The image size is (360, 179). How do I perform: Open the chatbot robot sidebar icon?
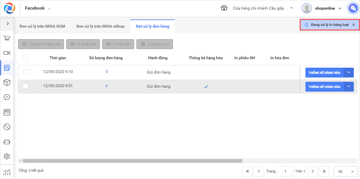coord(7,142)
